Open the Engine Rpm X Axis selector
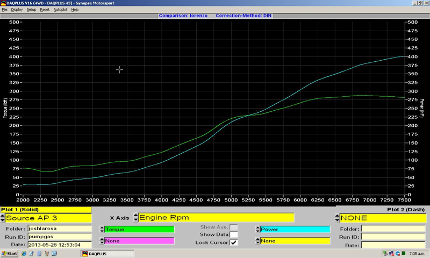 pyautogui.click(x=216, y=218)
